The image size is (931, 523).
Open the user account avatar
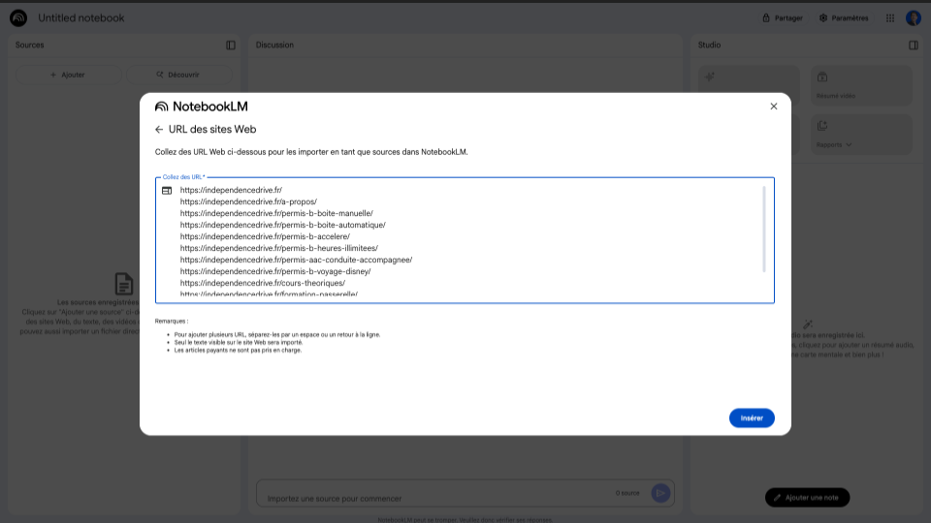914,17
